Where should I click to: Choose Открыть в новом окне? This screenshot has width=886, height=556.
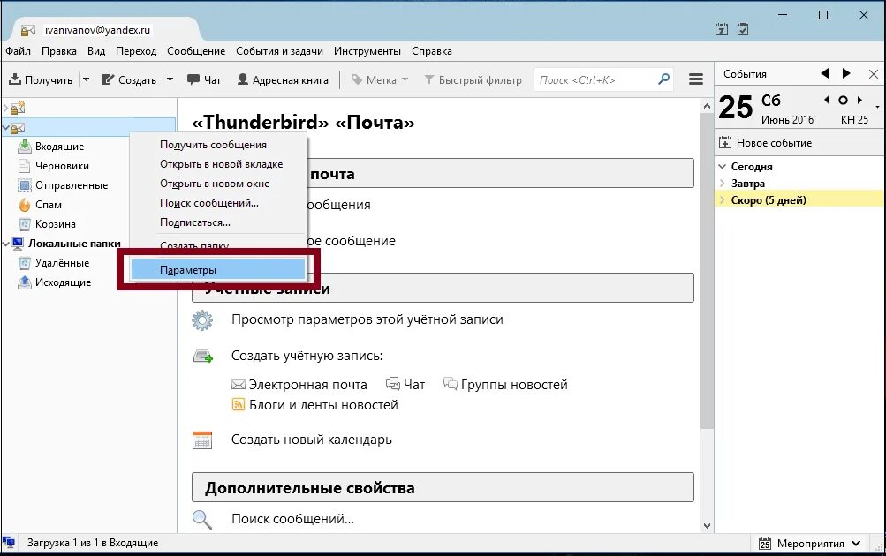coord(219,184)
